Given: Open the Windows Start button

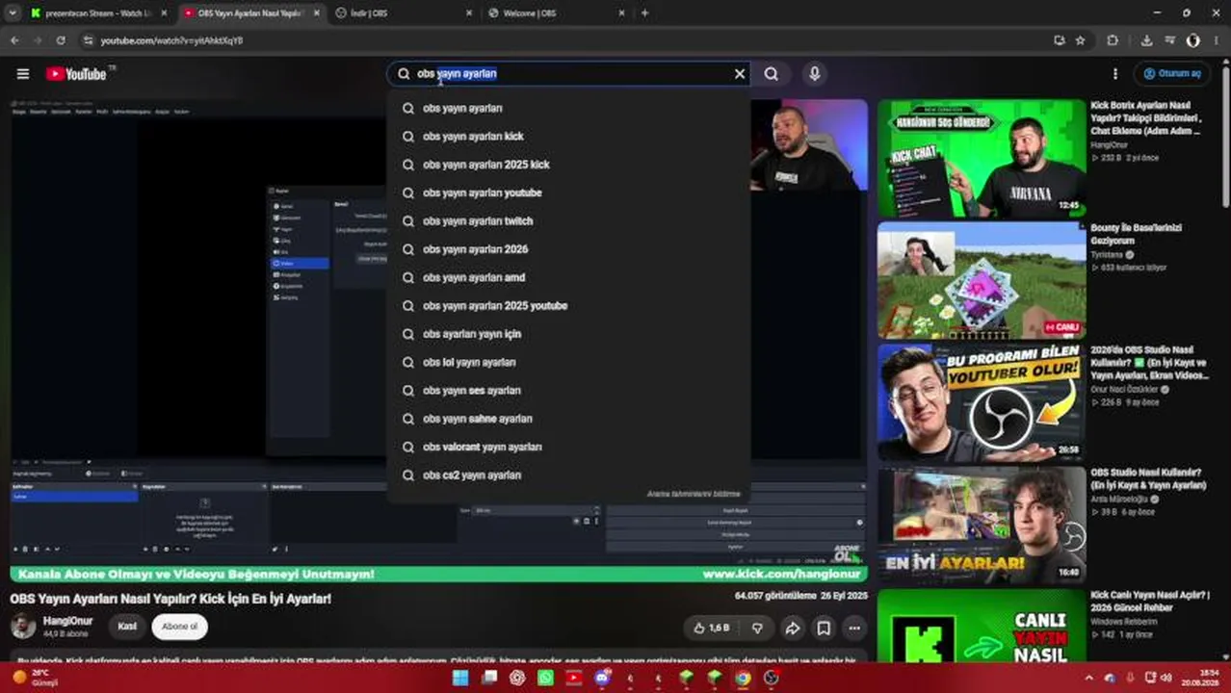Looking at the screenshot, I should (461, 678).
